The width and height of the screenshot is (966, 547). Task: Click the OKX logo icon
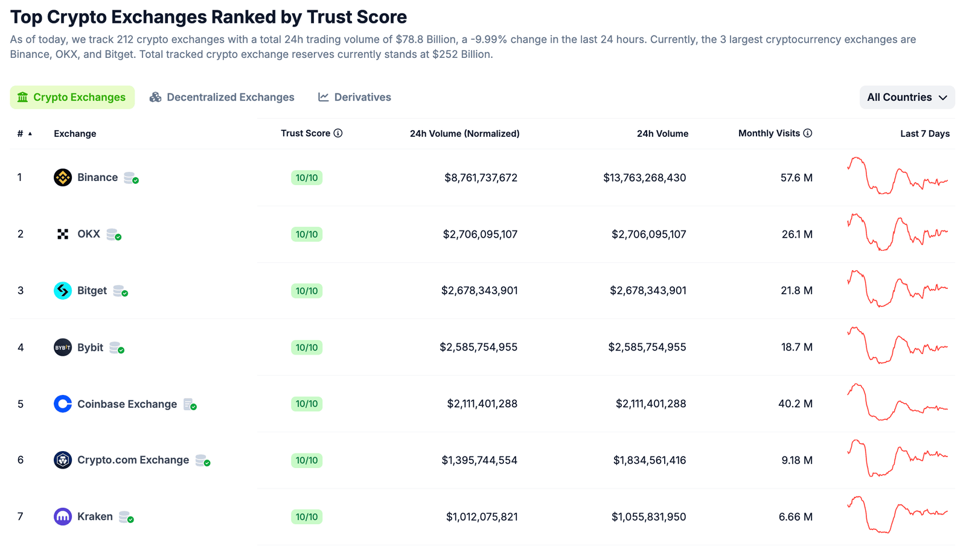click(63, 234)
